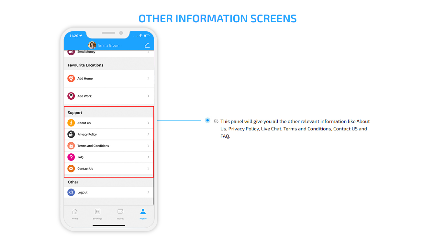Viewport: 435px width, 243px height.
Task: Tap the Send Money wallet icon
Action: tap(71, 52)
